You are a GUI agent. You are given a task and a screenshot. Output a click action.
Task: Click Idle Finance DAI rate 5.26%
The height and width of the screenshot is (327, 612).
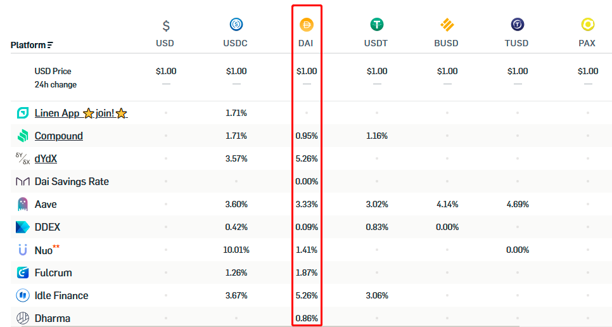coord(307,295)
